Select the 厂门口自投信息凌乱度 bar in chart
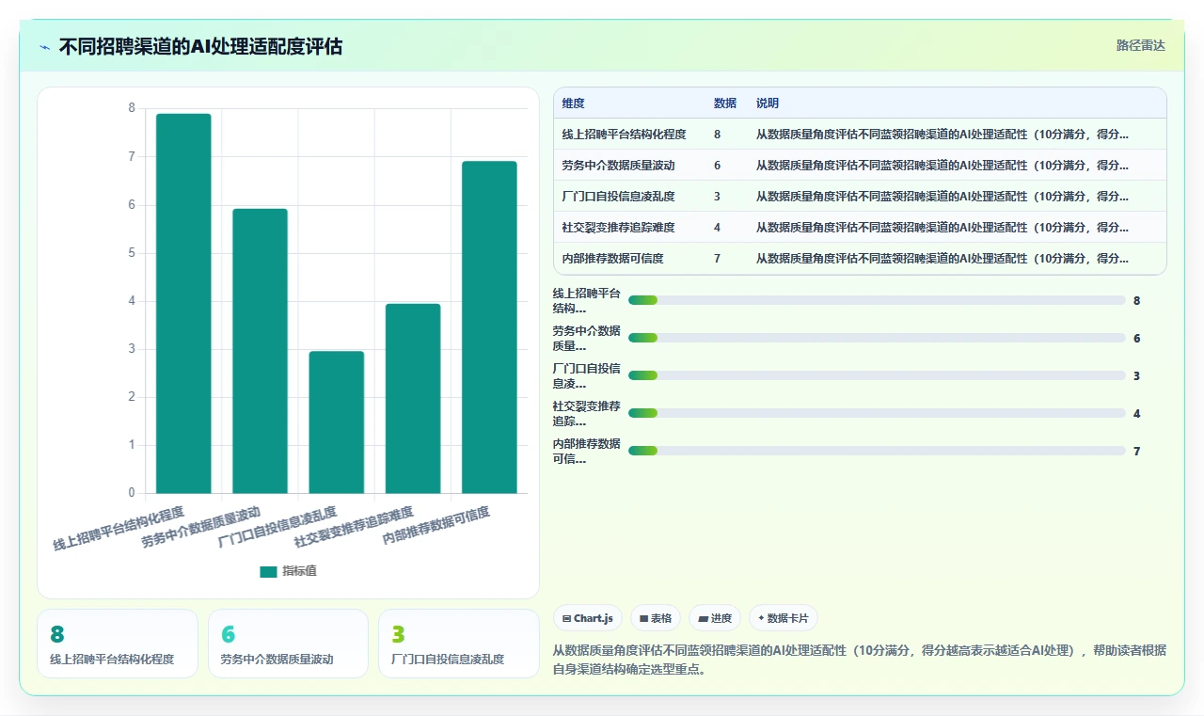The image size is (1204, 716). [337, 422]
